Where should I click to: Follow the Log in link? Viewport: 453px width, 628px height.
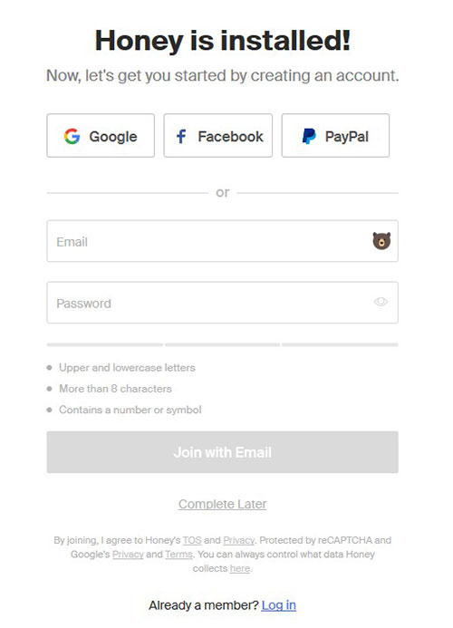click(279, 605)
